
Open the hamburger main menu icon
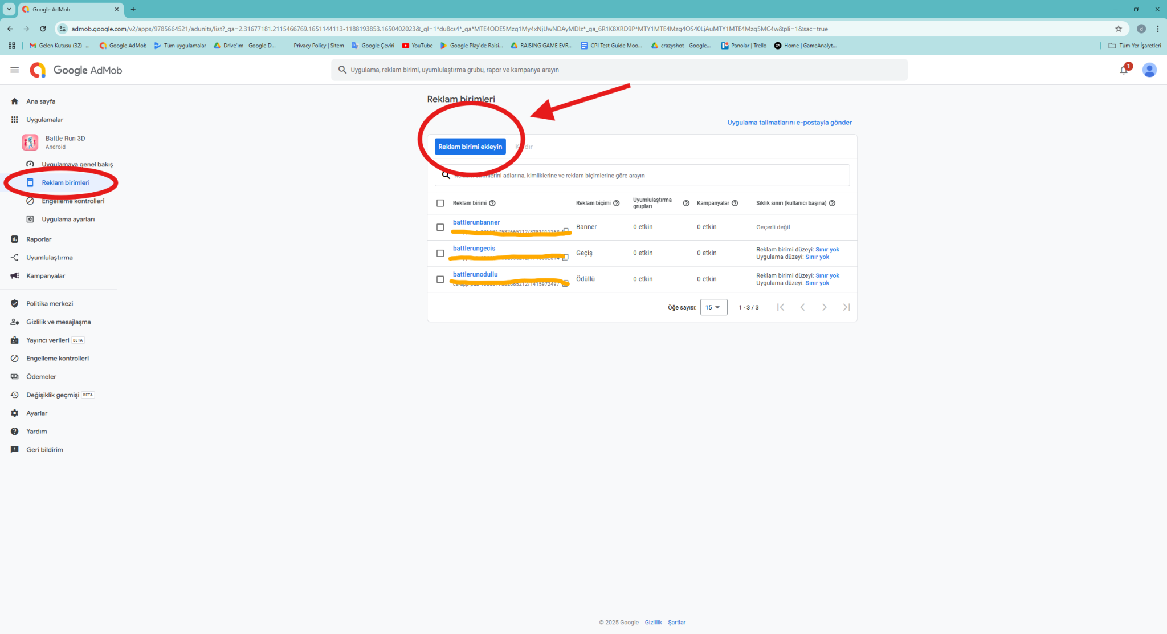coord(15,70)
